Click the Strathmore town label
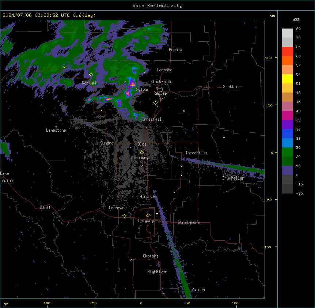Viewport: 315px width, 308px height. coord(189,222)
